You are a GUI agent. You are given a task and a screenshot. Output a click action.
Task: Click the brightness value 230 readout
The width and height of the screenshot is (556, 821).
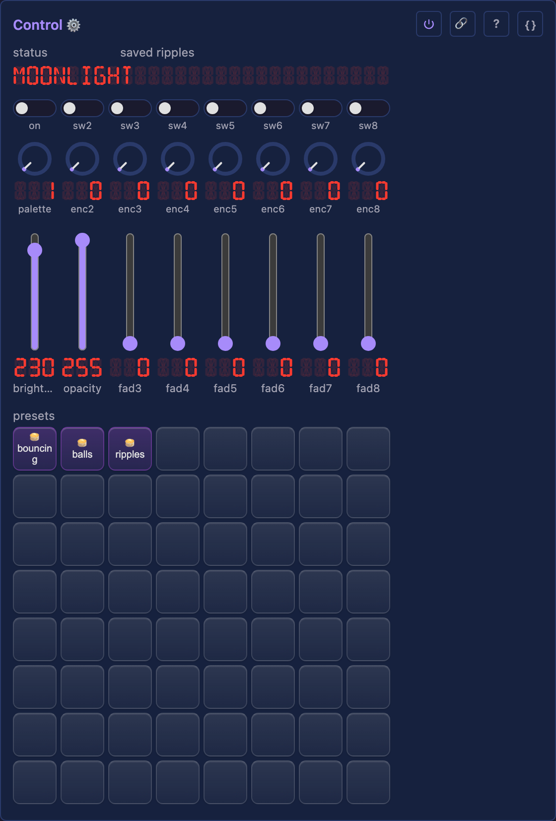click(35, 368)
